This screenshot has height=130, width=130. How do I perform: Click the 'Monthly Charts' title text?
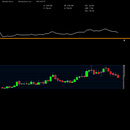8,2
